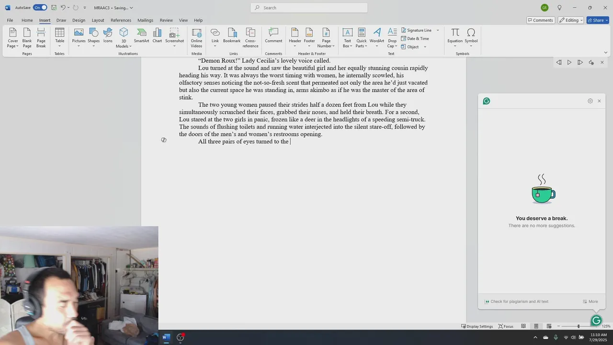Open the Editing mode dropdown

pyautogui.click(x=570, y=20)
